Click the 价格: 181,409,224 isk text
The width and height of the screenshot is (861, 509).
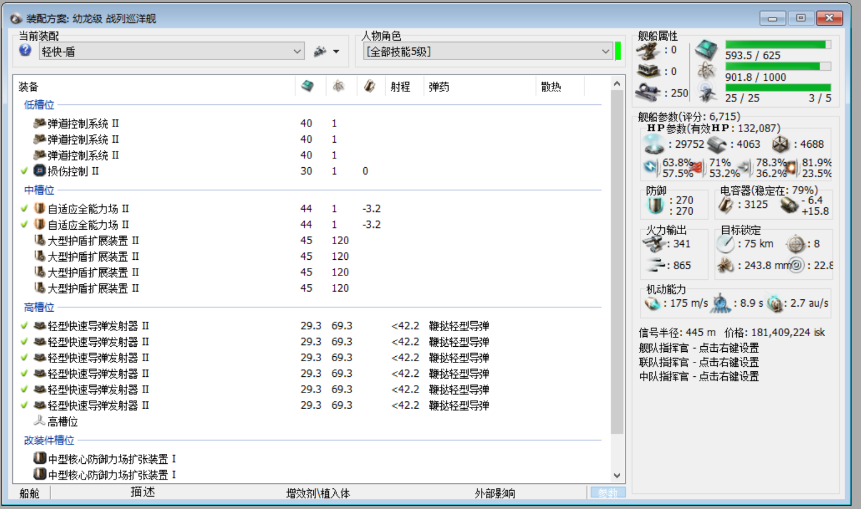tap(775, 333)
